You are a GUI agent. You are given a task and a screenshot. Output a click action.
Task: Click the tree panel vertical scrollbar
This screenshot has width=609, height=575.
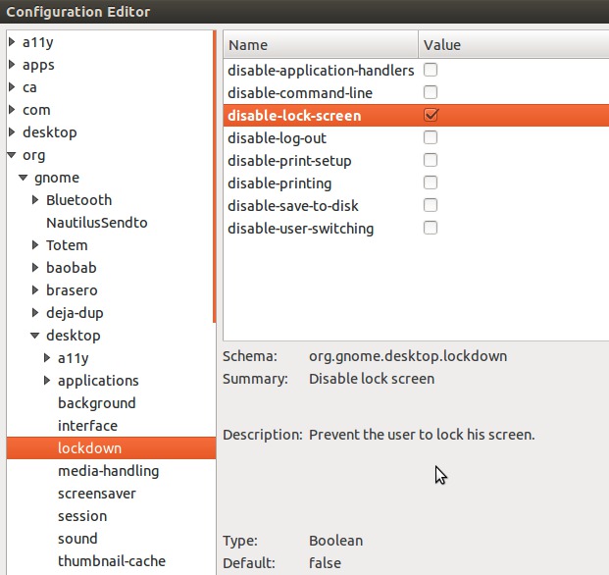pos(214,177)
